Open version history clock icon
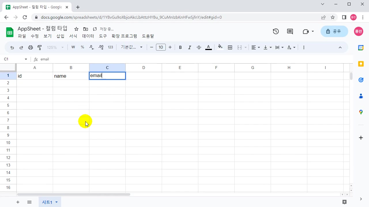 click(x=276, y=31)
